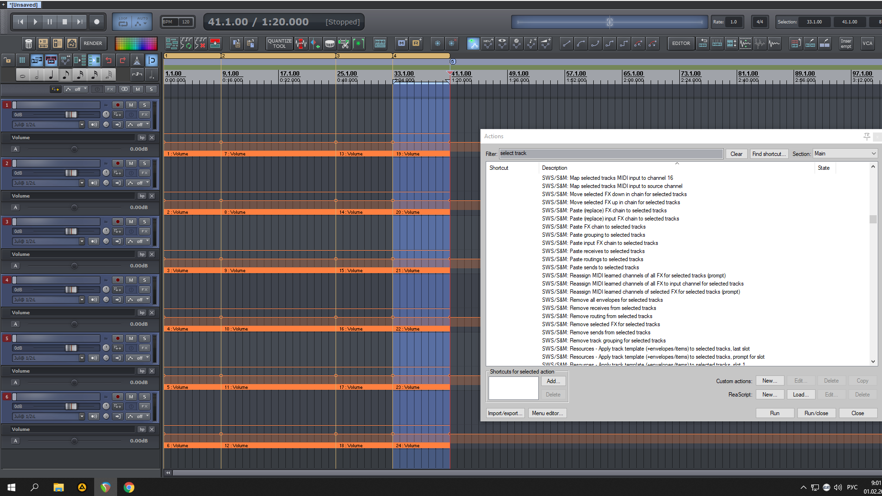This screenshot has height=496, width=882.
Task: Click Import/export... button
Action: tap(505, 413)
